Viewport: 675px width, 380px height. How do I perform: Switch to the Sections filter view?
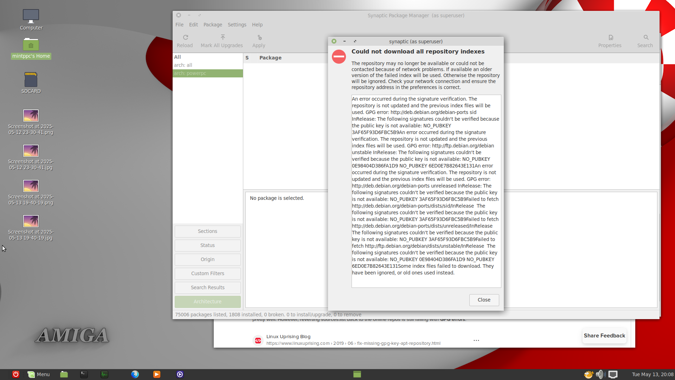pos(207,231)
